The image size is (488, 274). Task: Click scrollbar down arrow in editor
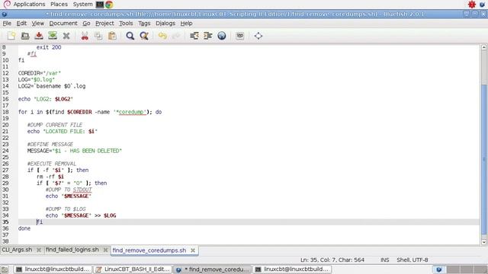tap(484, 242)
